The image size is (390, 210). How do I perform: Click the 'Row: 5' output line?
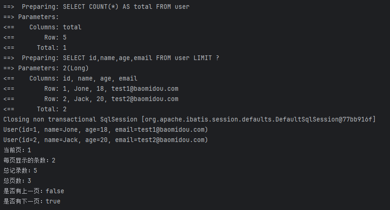coord(35,38)
